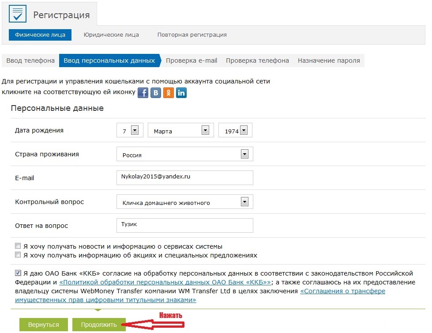Click the Odnoklassniki social login icon

coord(169,93)
